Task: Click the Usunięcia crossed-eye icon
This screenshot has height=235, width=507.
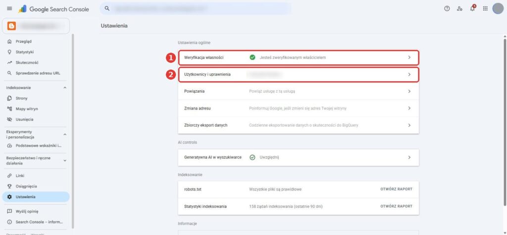Action: point(9,119)
